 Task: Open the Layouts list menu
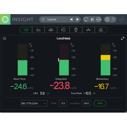click(x=54, y=19)
